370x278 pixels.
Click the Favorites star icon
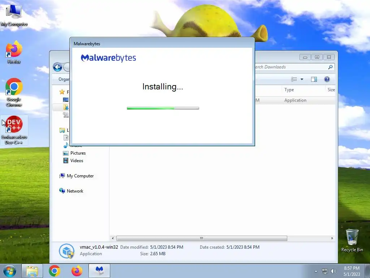[x=62, y=92]
